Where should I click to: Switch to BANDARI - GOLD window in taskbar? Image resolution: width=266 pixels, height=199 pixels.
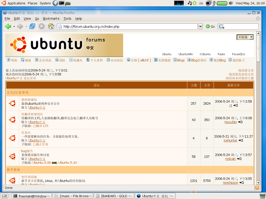pos(114,196)
